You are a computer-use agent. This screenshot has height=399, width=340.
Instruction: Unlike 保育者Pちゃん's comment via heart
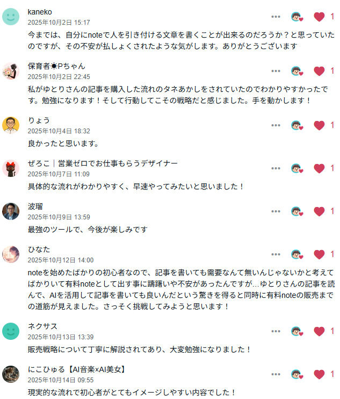click(319, 71)
